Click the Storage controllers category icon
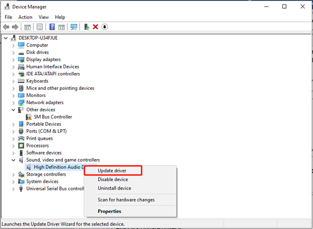 (x=21, y=174)
